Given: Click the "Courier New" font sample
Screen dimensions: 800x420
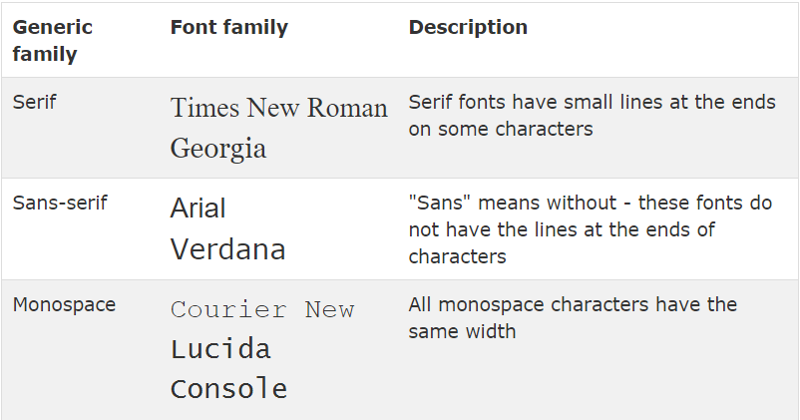Looking at the screenshot, I should 262,310.
